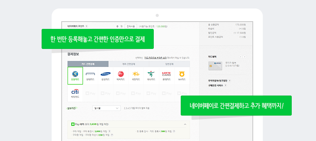Choose the Hyundai Card (현대카드) option

click(x=90, y=76)
